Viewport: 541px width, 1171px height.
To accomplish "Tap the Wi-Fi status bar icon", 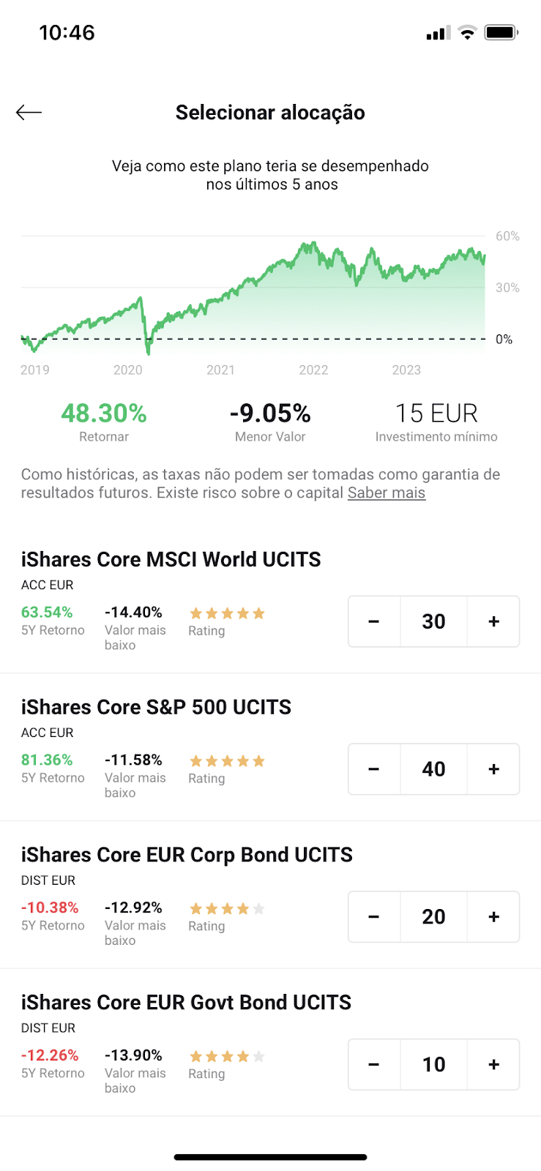I will pos(467,32).
